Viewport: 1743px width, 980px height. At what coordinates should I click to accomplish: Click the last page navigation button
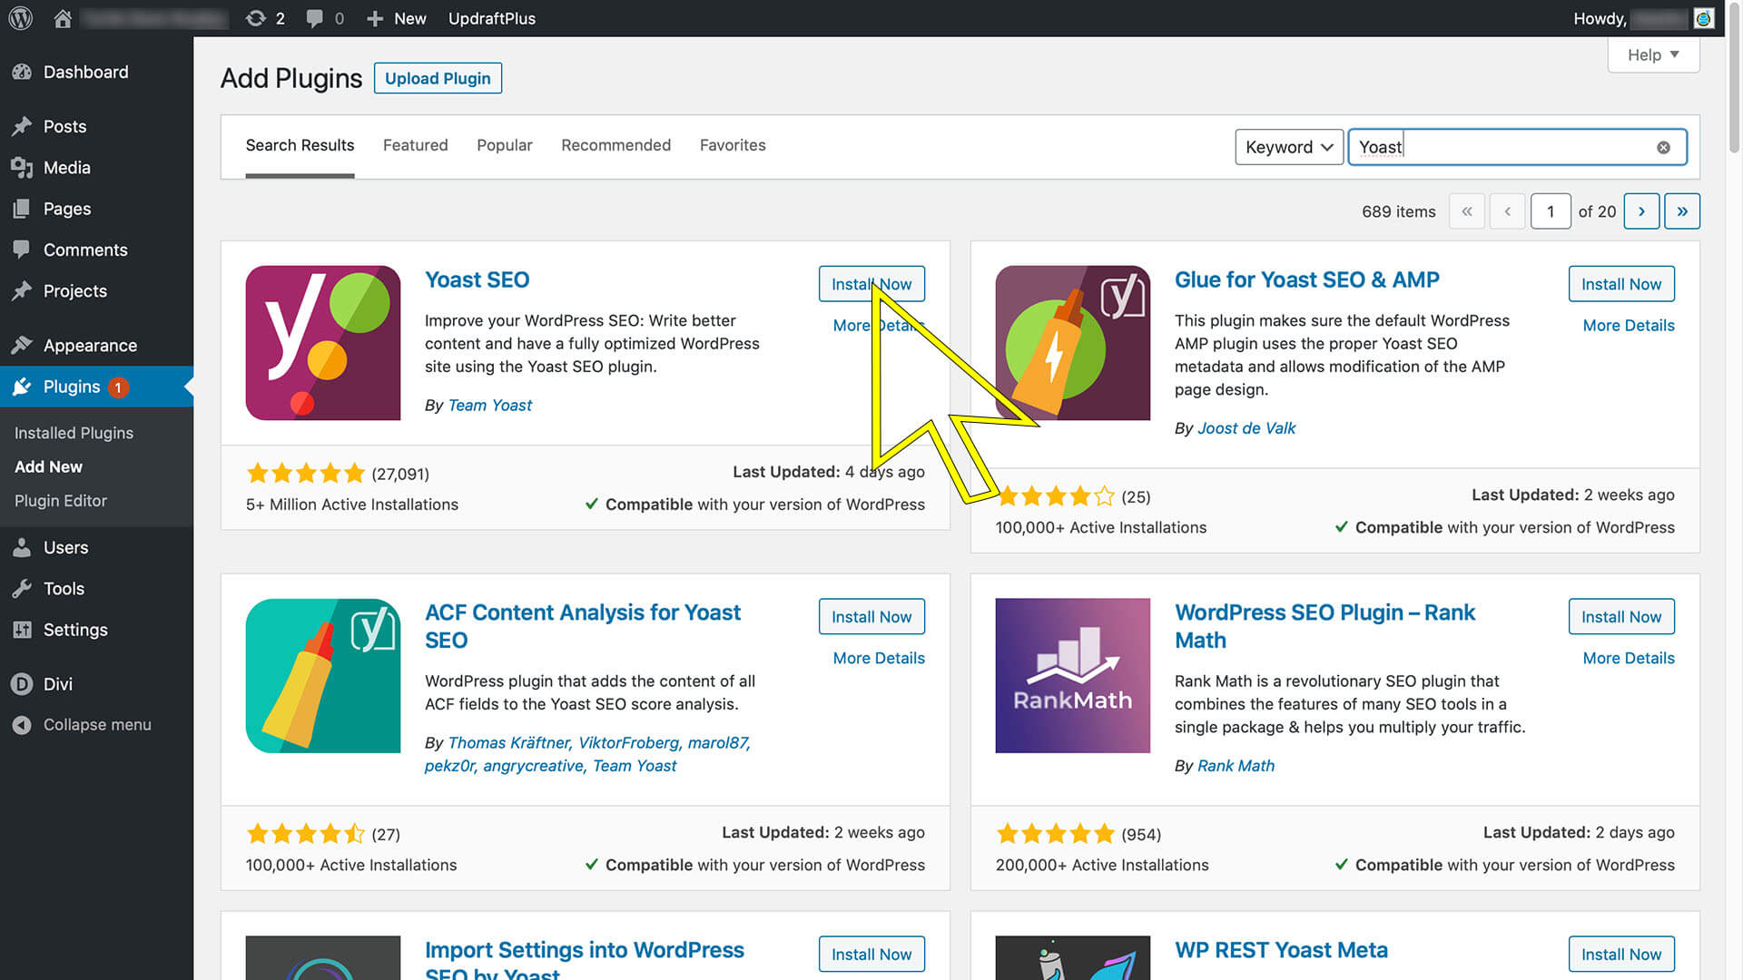pyautogui.click(x=1682, y=211)
